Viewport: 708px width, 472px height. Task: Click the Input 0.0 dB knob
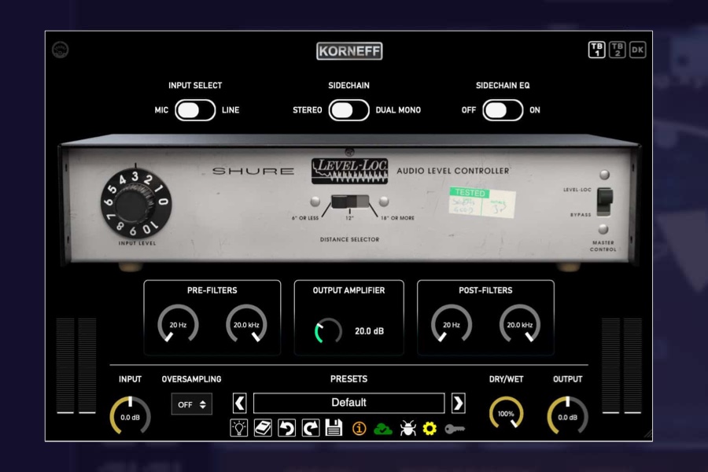tap(130, 416)
